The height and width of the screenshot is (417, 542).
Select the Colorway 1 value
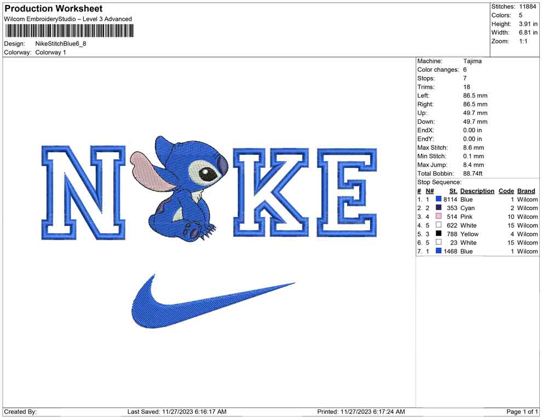coord(50,53)
